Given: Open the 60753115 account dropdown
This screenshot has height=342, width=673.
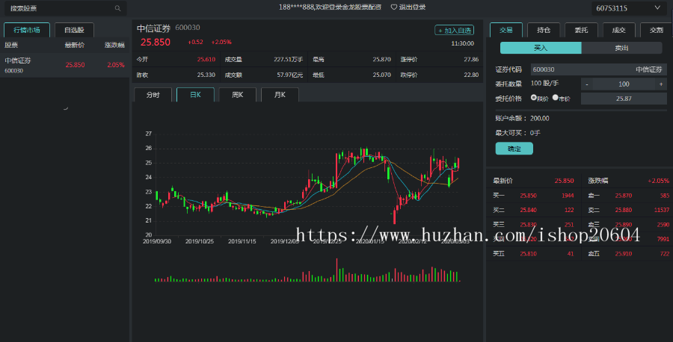Looking at the screenshot, I should 628,8.
